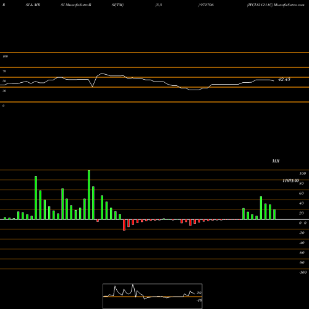Click the (IFCI121211C) MunafaSutra.com header text

(276, 5)
